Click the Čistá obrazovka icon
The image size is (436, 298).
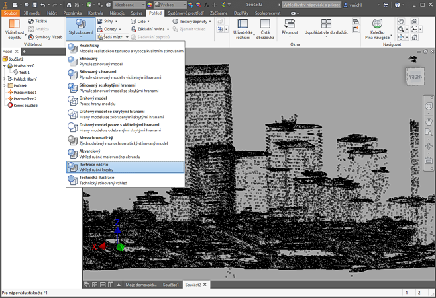point(266,25)
